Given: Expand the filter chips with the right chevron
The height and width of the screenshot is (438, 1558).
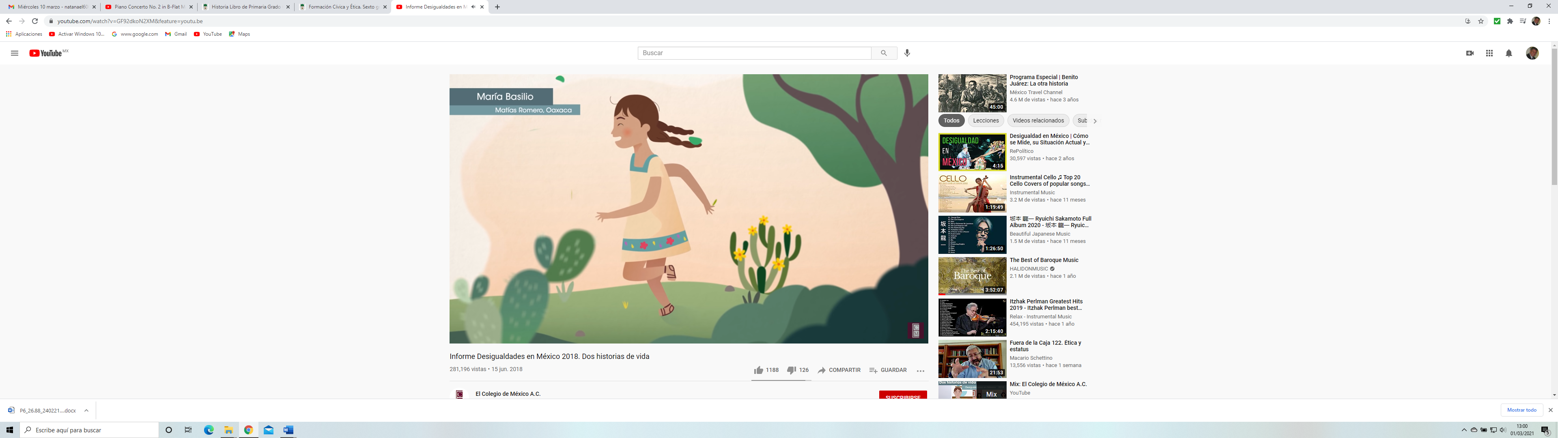Looking at the screenshot, I should (x=1095, y=121).
